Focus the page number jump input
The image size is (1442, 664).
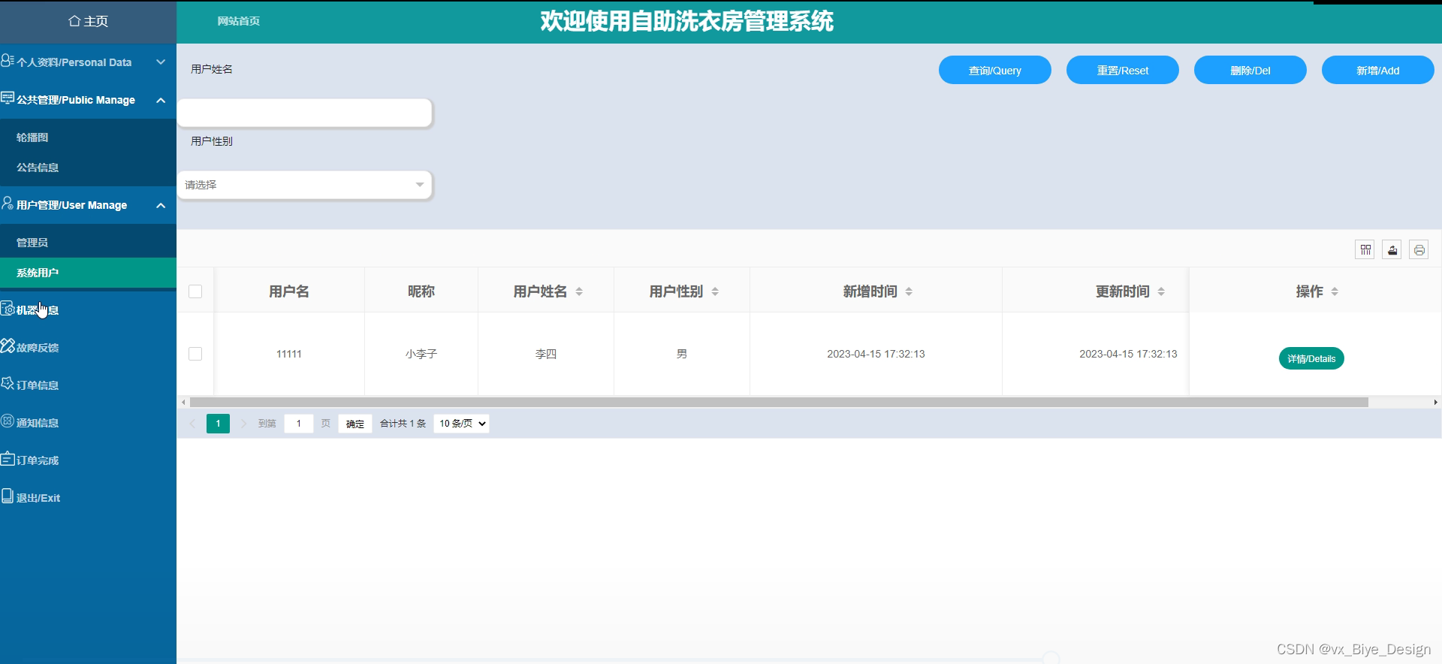point(299,424)
